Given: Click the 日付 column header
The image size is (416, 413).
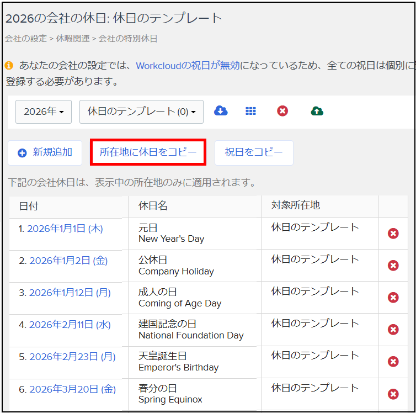Looking at the screenshot, I should click(x=29, y=206).
